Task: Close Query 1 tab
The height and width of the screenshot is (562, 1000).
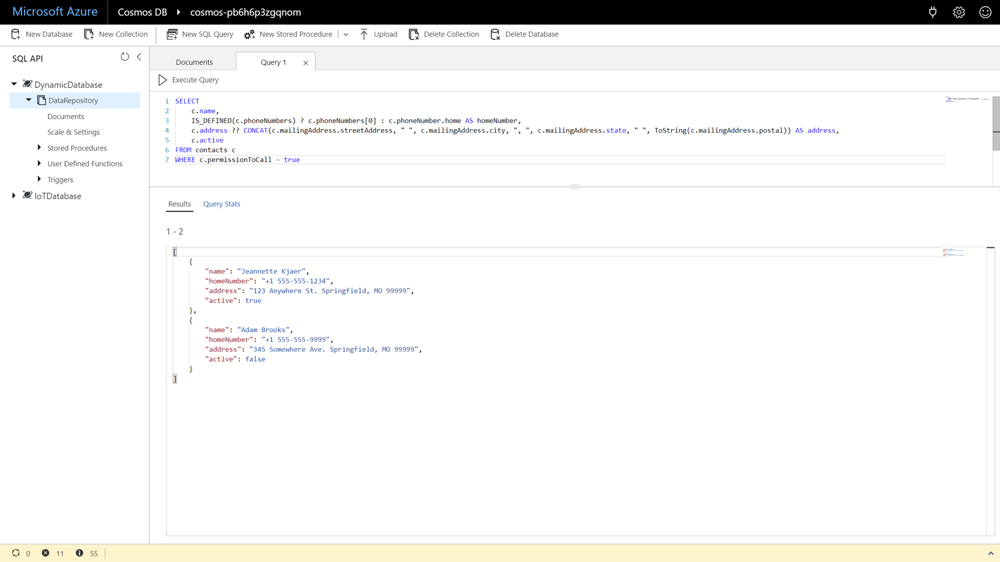Action: pyautogui.click(x=305, y=62)
